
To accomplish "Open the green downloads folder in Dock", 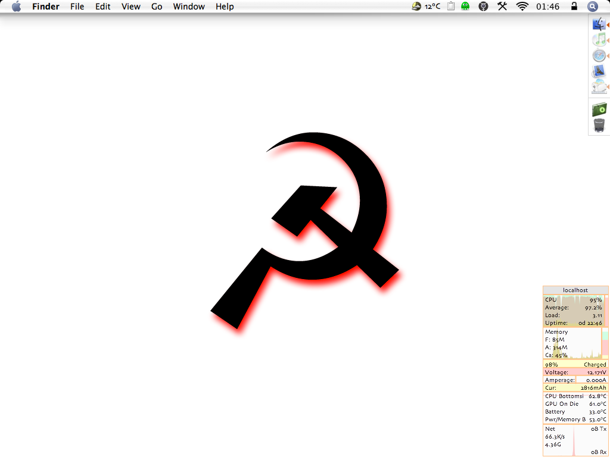I will (x=599, y=109).
